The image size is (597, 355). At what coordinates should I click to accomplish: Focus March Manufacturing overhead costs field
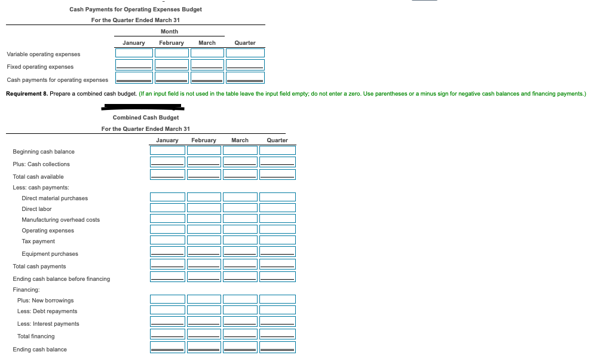coord(240,218)
